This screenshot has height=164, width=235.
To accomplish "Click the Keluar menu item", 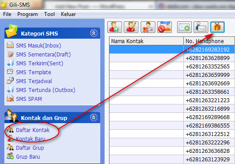I will (68, 14).
